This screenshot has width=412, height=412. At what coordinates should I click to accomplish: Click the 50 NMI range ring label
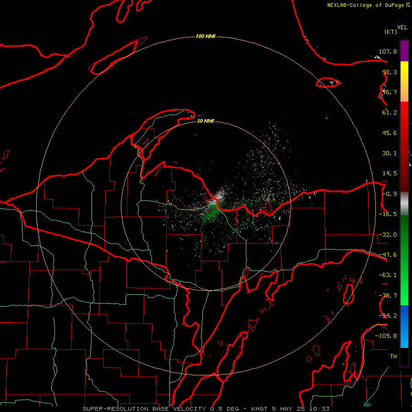pyautogui.click(x=206, y=121)
